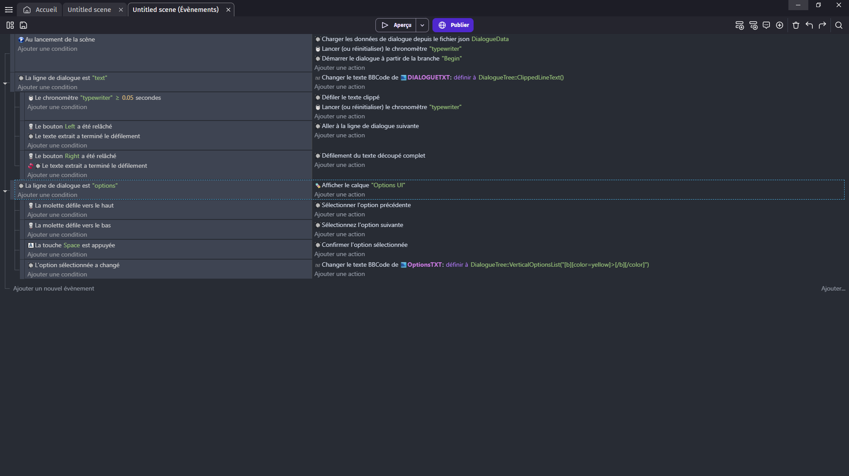
Task: Open event search with the magnifier icon
Action: (x=839, y=25)
